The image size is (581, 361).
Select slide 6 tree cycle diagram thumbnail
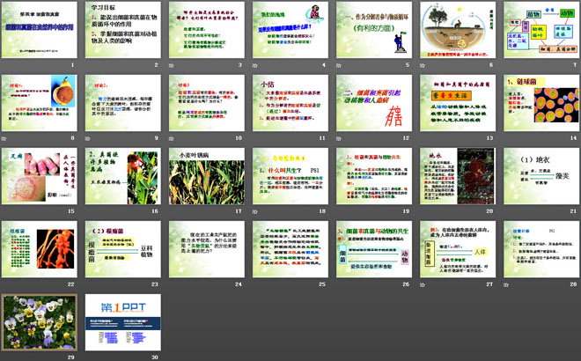tap(458, 30)
